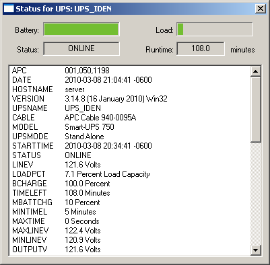
Task: Click the Runtime: label
Action: [x=160, y=49]
